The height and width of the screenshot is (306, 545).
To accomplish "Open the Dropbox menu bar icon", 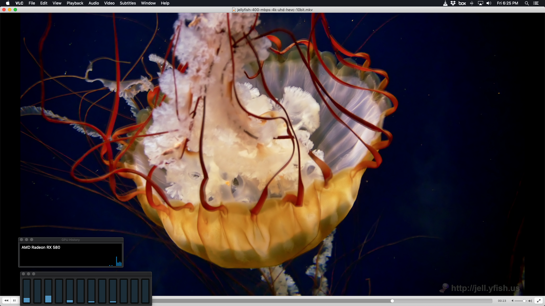I will tap(453, 3).
